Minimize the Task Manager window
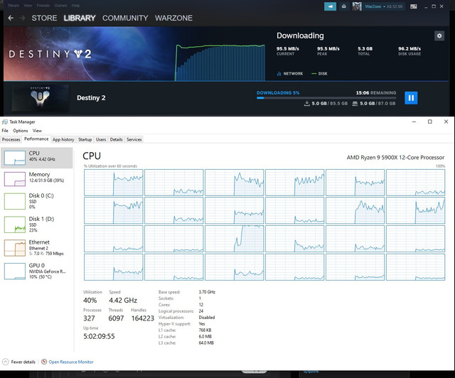This screenshot has height=378, width=455. (414, 121)
